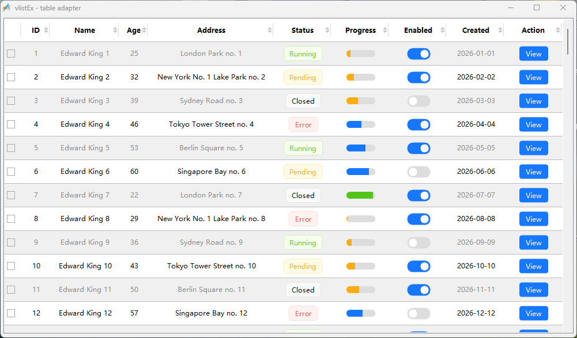Turn on Enabled toggle for Edward King 6
577x338 pixels.
(418, 172)
